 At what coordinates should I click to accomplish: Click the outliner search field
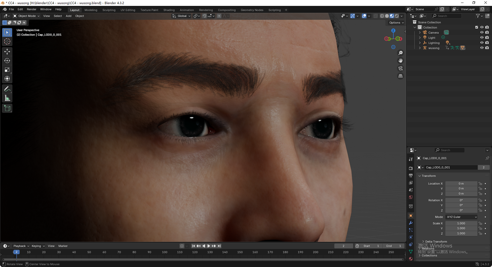point(446,16)
